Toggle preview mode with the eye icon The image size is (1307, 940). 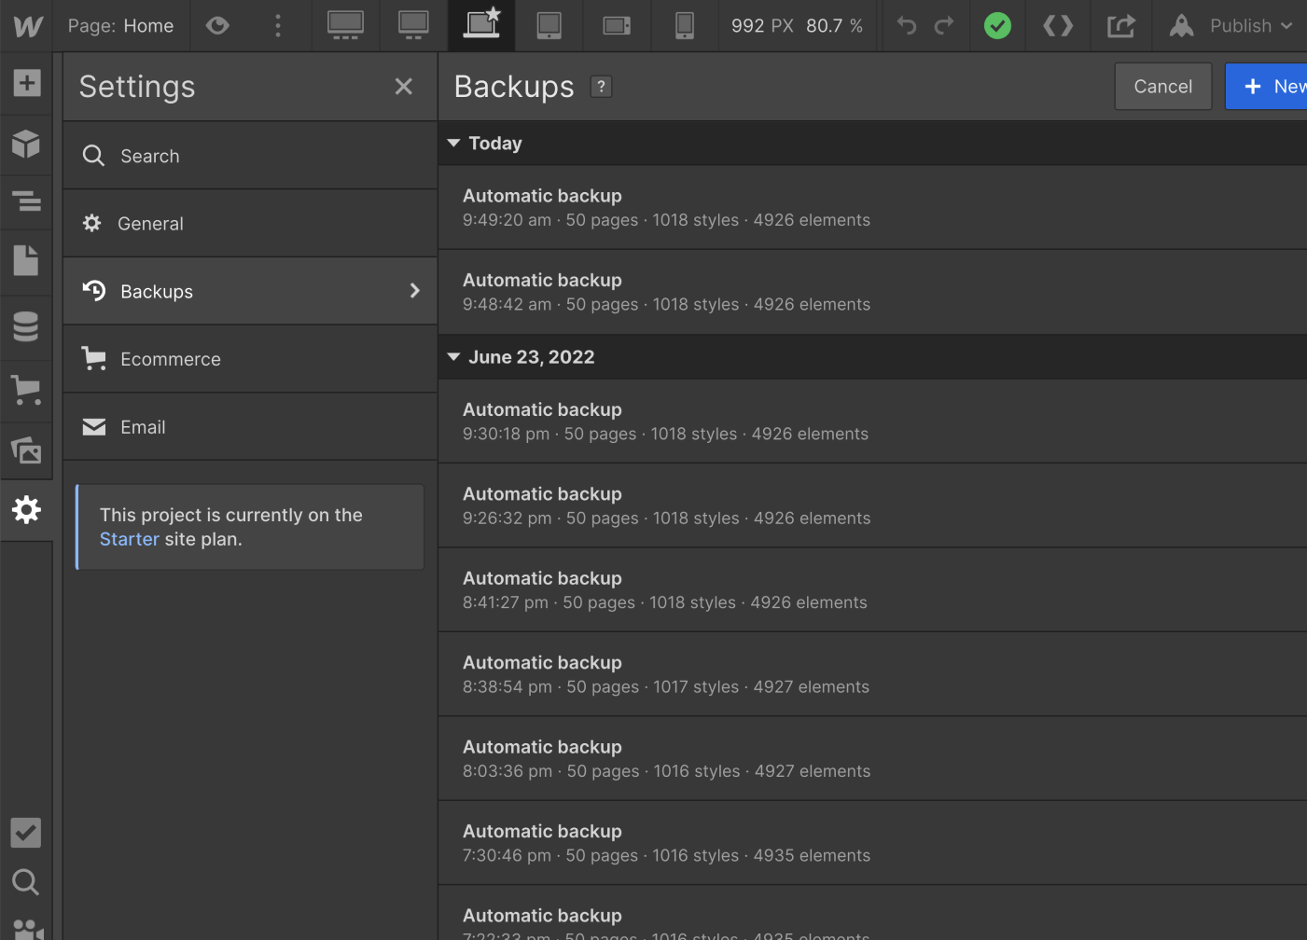click(217, 25)
